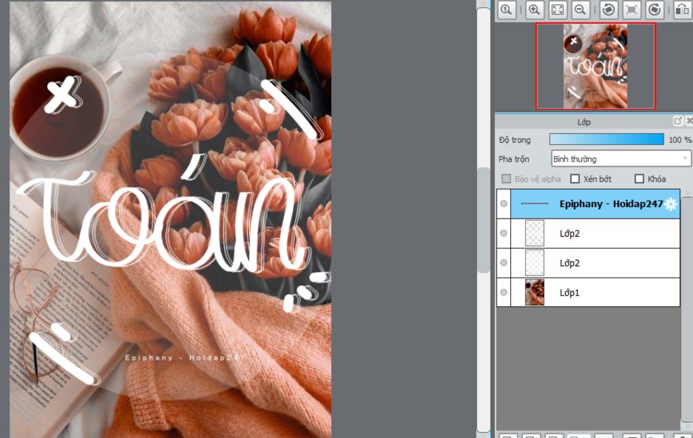
Task: Adjust the Độ trong opacity slider
Action: (606, 139)
